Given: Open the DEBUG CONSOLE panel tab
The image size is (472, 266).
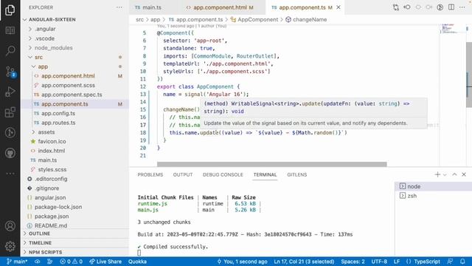Looking at the screenshot, I should pos(223,174).
